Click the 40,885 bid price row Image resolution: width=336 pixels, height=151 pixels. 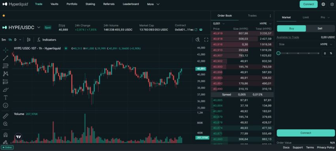pos(242,100)
